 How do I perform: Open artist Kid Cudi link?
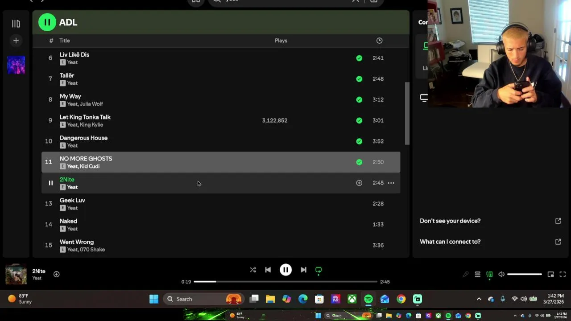point(90,166)
